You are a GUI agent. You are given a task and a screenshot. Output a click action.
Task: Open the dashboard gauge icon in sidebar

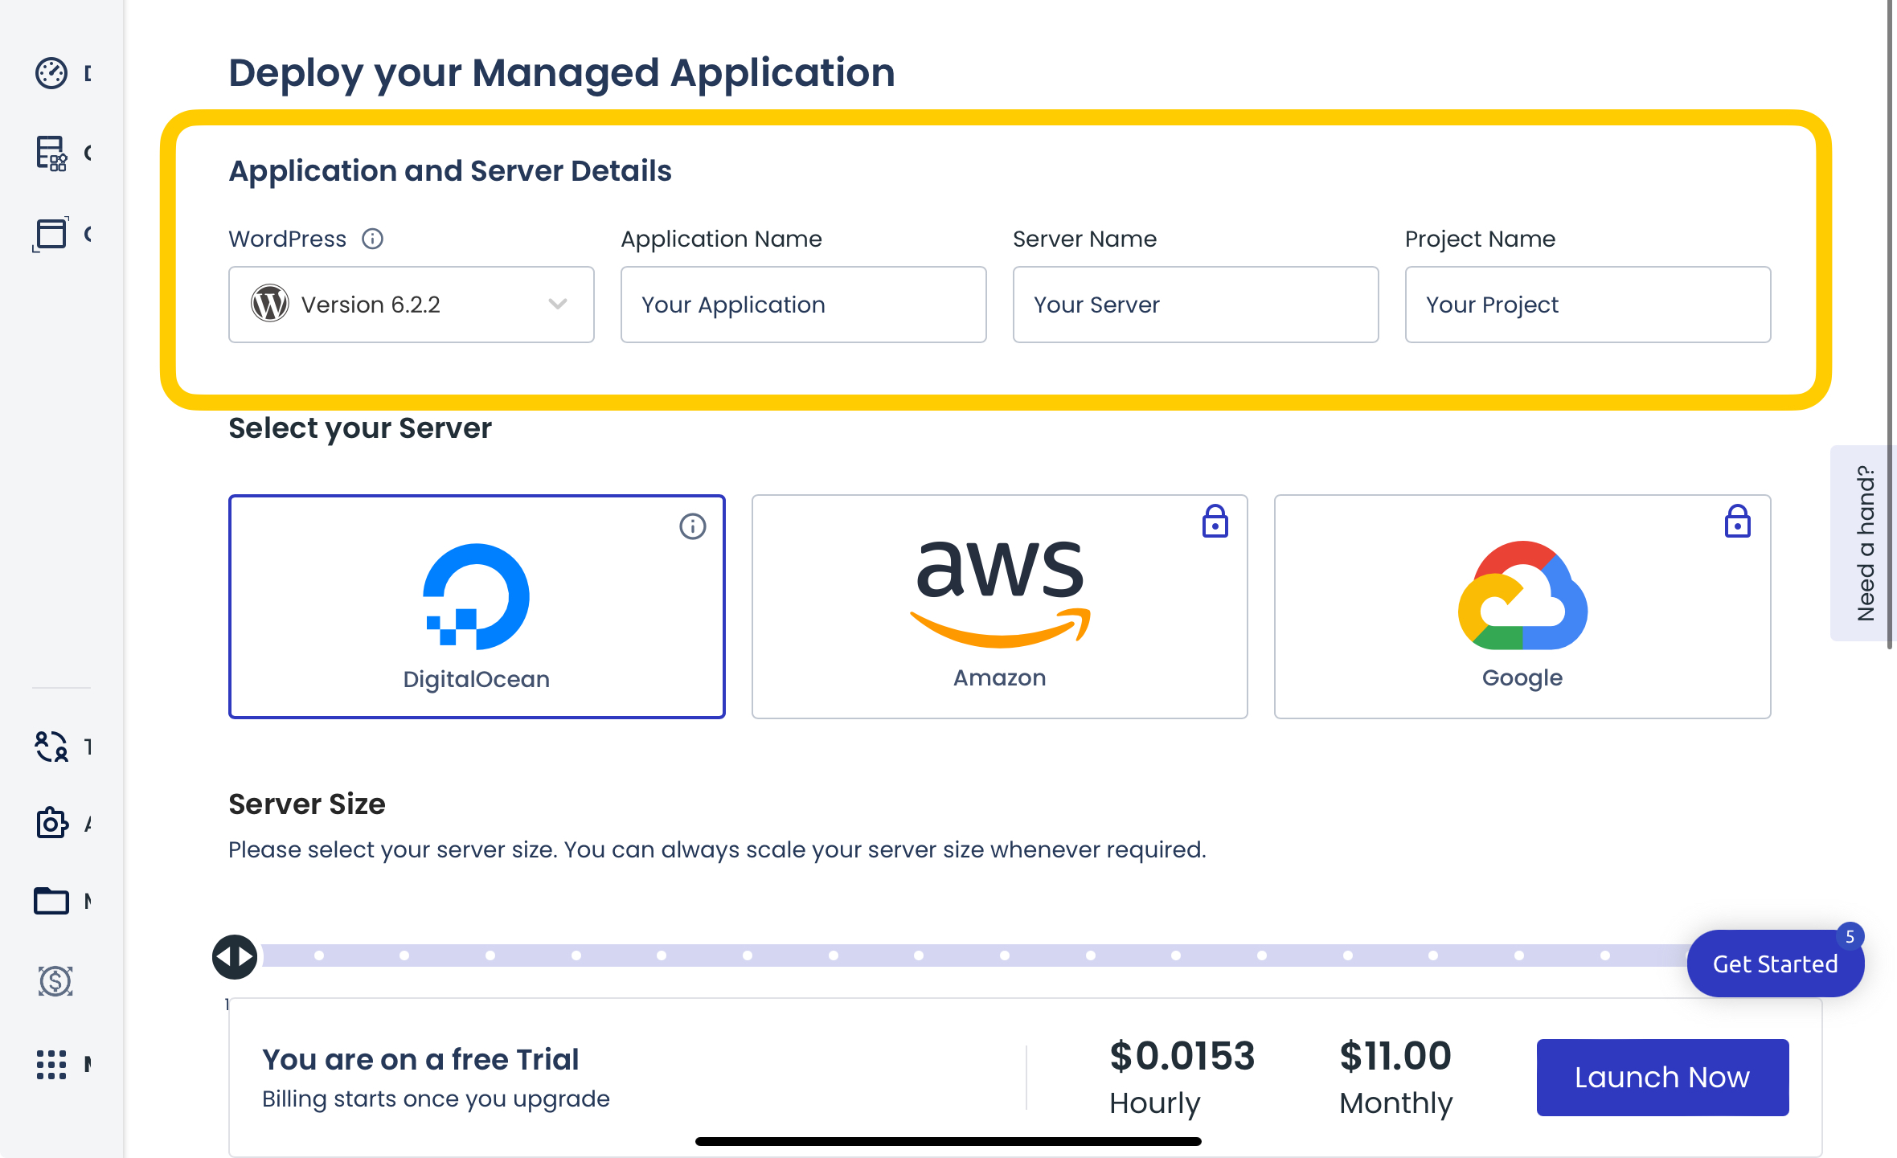pyautogui.click(x=51, y=73)
